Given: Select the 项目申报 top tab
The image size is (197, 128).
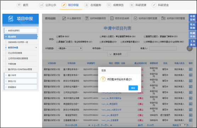Looking at the screenshot, I should (70, 5).
